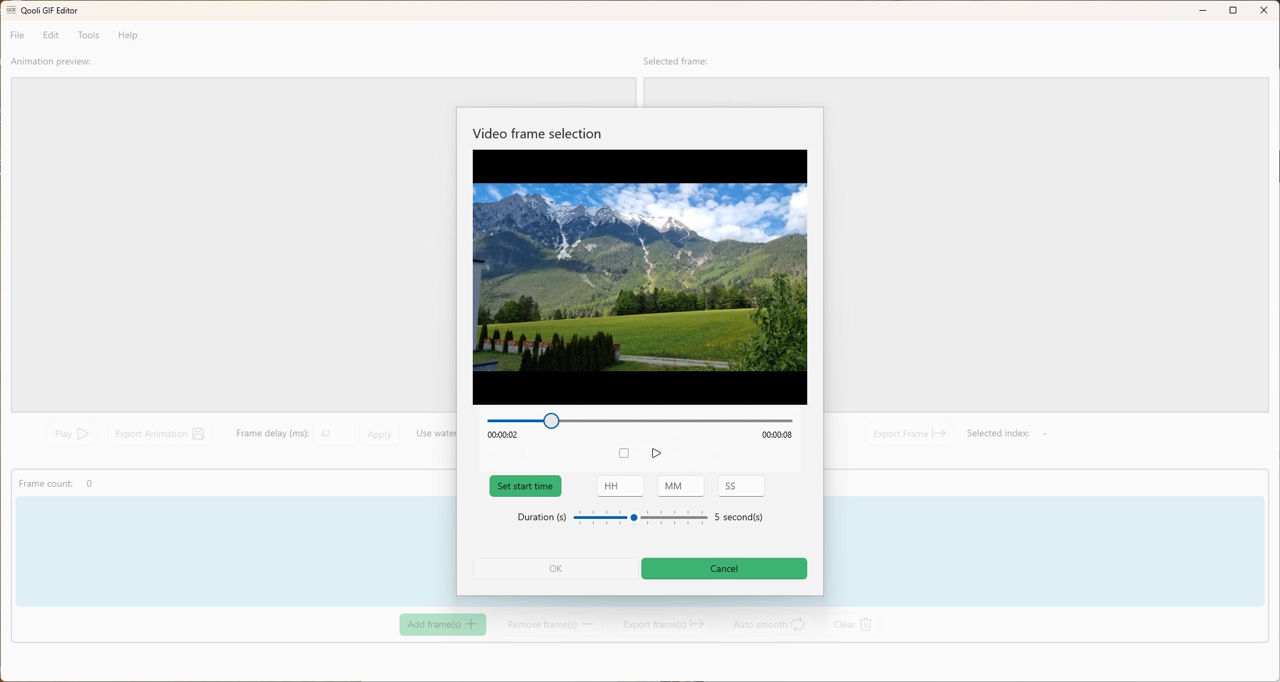Click the Set start time button
Viewport: 1280px width, 682px height.
click(525, 486)
